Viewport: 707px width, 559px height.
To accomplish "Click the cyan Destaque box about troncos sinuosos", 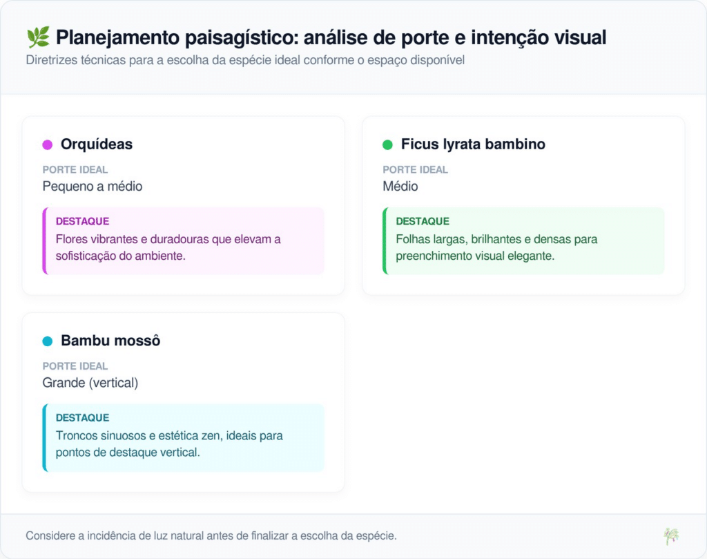I will [x=184, y=437].
